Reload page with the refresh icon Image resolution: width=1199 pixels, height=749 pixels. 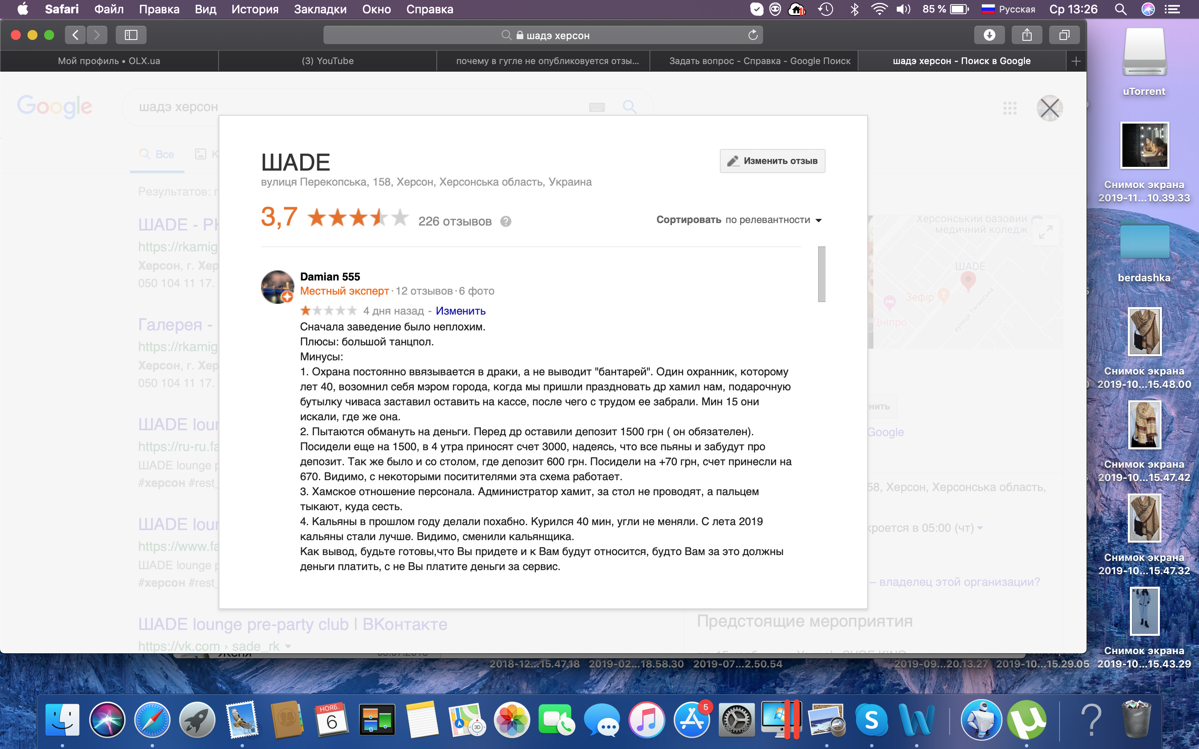[x=753, y=35]
